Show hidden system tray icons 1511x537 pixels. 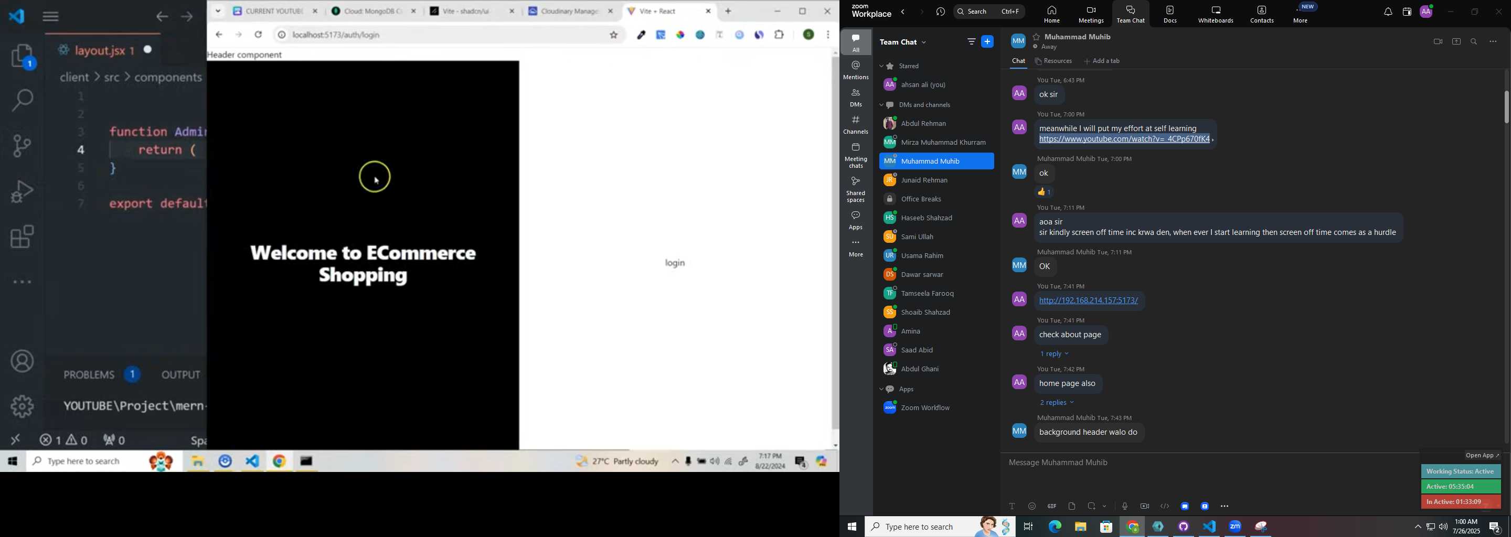(1417, 527)
